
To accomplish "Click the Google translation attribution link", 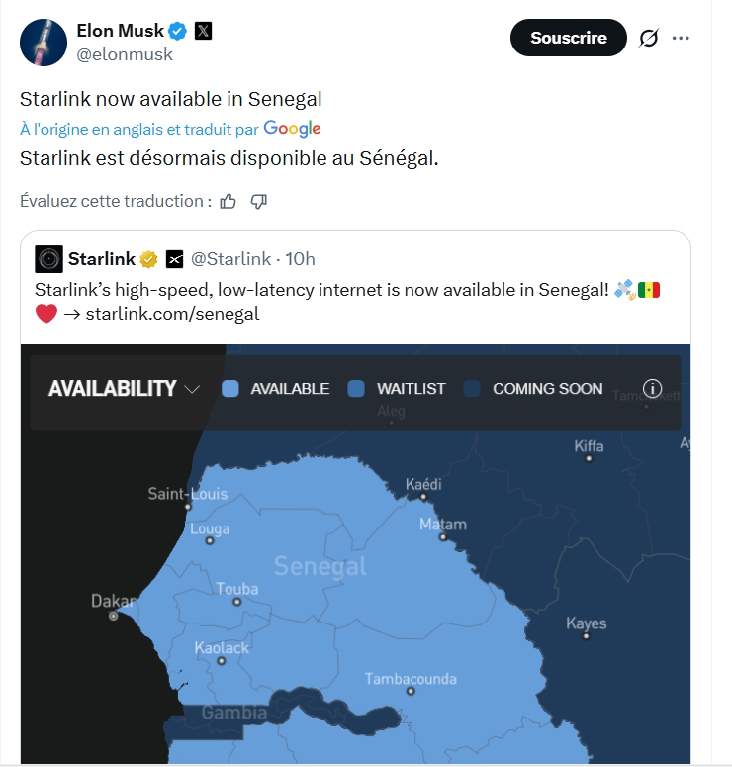I will point(292,129).
